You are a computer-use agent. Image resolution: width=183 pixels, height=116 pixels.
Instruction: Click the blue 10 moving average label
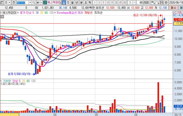pyautogui.click(x=37, y=13)
